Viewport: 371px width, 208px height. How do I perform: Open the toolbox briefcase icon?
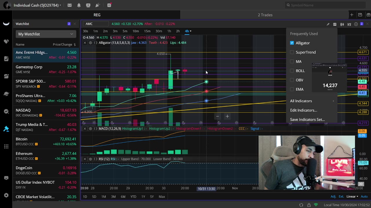[x=368, y=15]
